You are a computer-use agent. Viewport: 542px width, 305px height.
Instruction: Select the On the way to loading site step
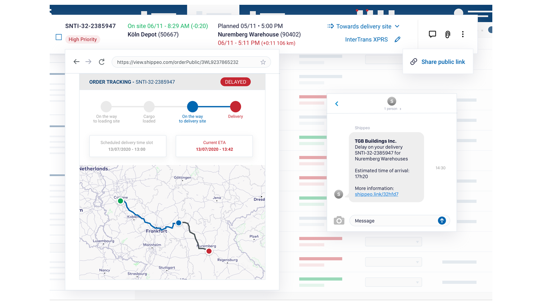click(x=106, y=106)
